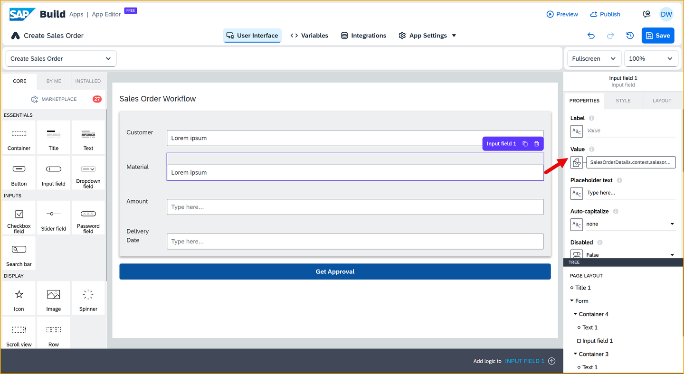This screenshot has height=374, width=684.
Task: Open the Auto-capitalize none dropdown
Action: (x=631, y=224)
